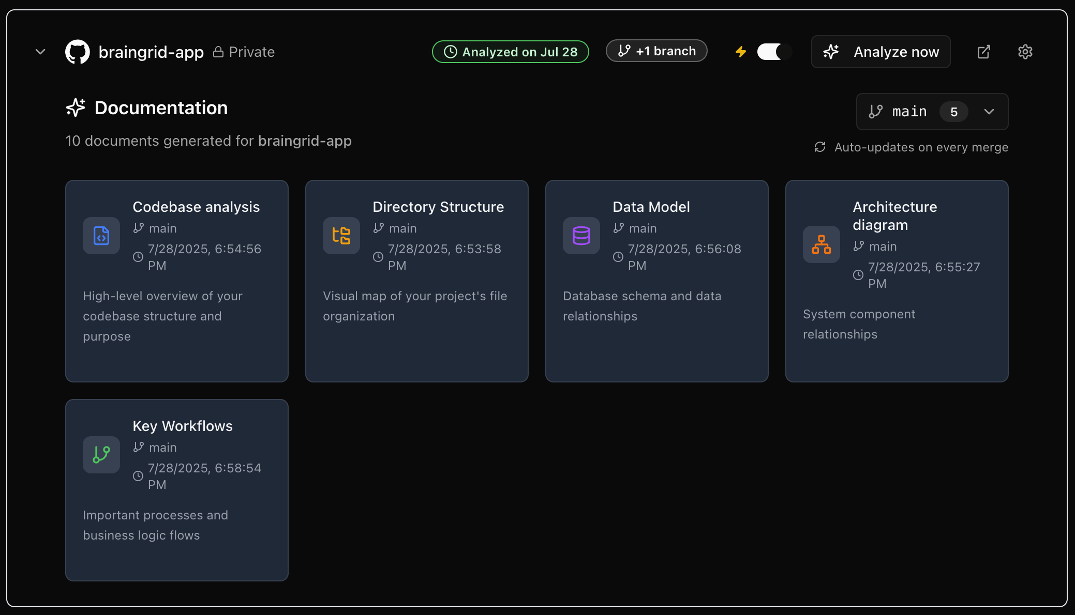Image resolution: width=1075 pixels, height=615 pixels.
Task: Click the yellow lightning bolt icon
Action: (741, 52)
